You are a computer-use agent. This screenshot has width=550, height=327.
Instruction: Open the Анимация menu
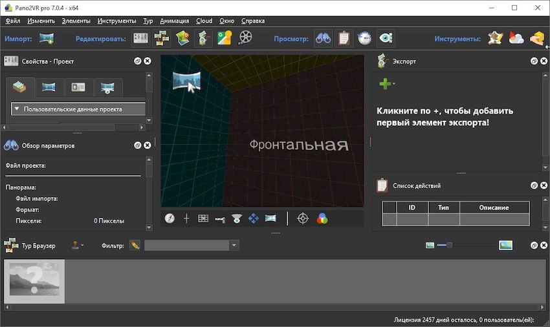174,21
